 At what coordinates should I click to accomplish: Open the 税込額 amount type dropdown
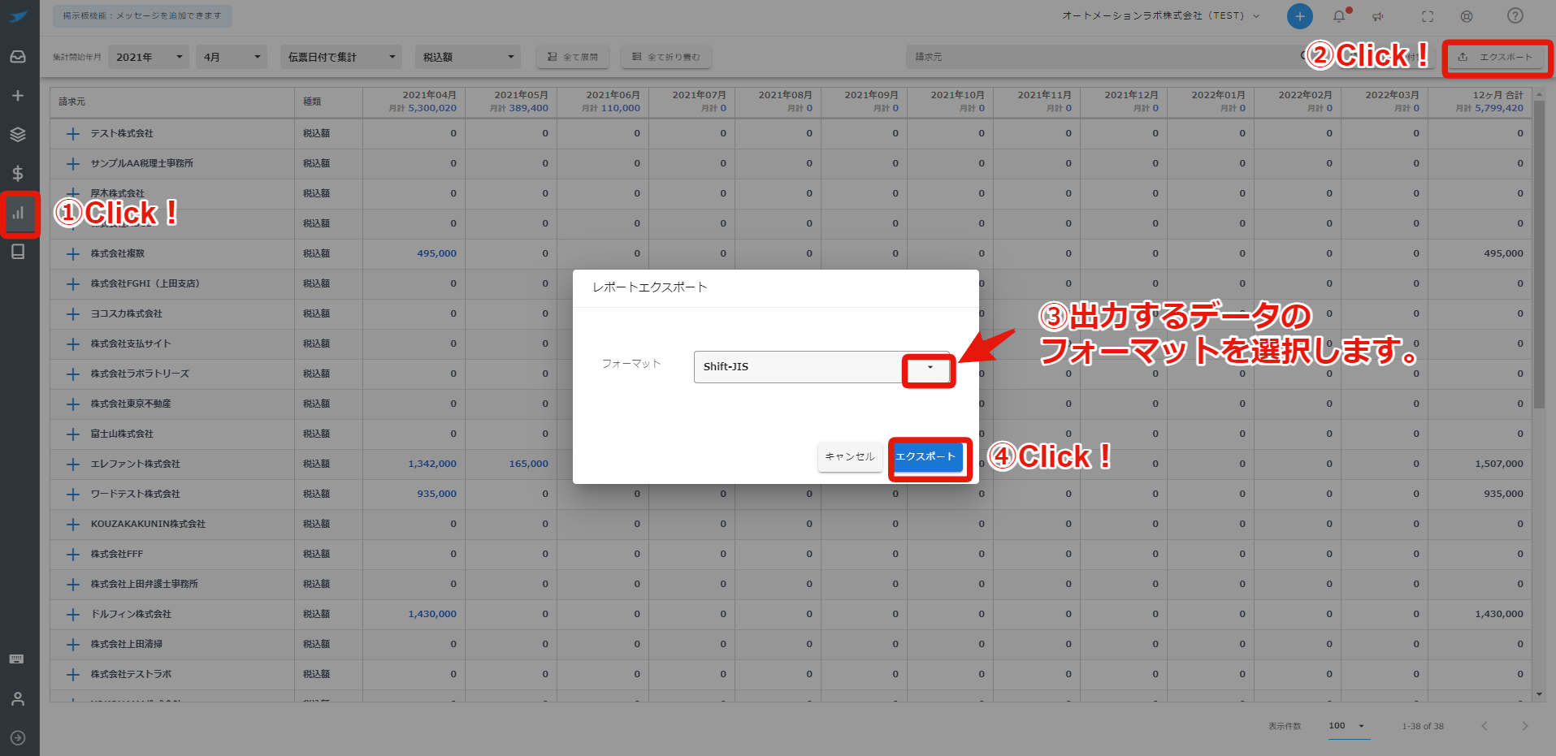point(467,57)
